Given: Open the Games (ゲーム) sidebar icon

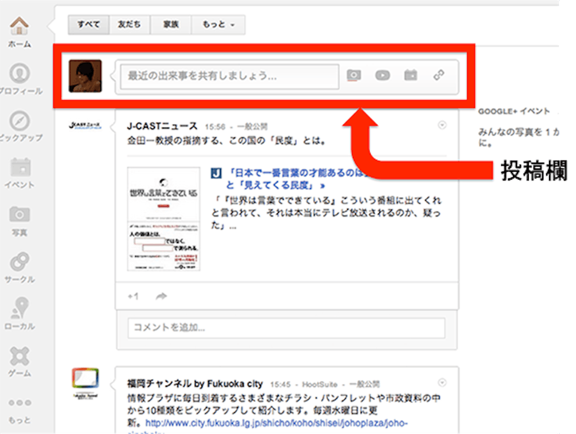Looking at the screenshot, I should point(20,356).
